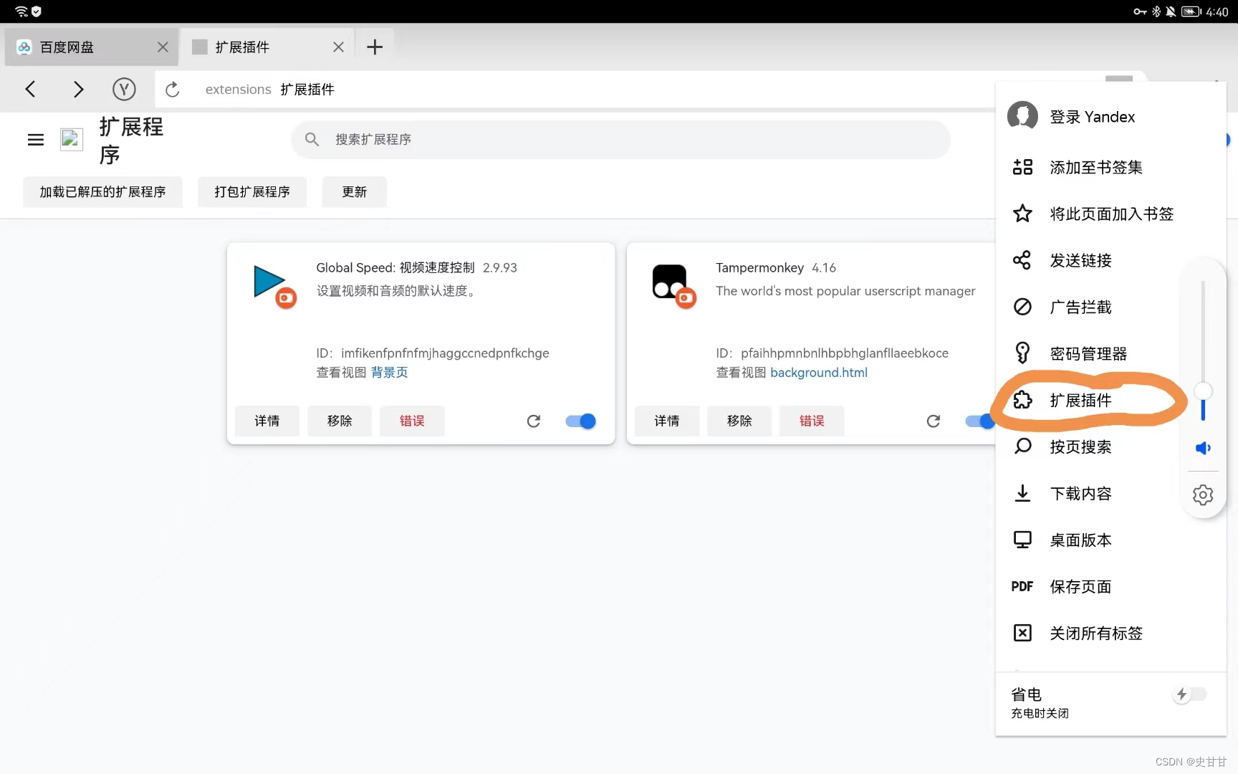Click 加载已解压的扩展程序 button

102,192
